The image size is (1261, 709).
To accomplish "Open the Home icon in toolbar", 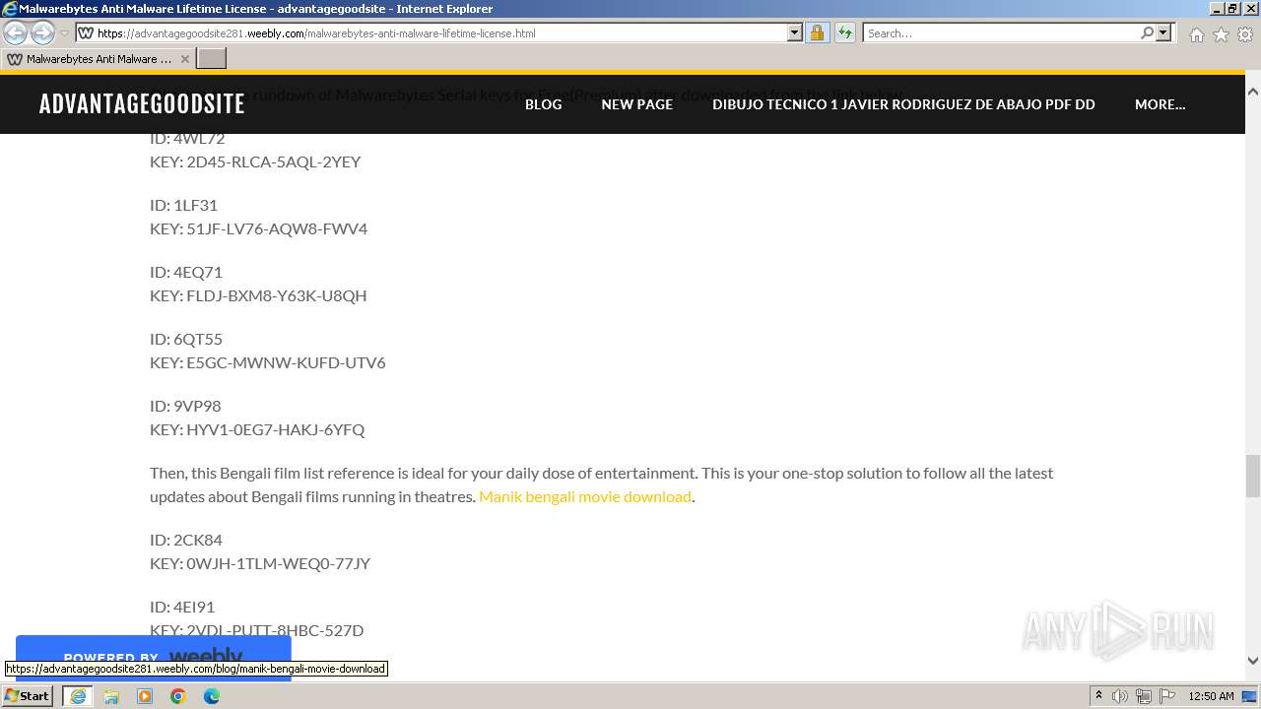I will click(x=1196, y=34).
